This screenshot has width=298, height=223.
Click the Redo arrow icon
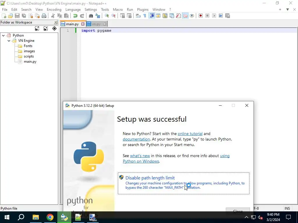point(82,16)
